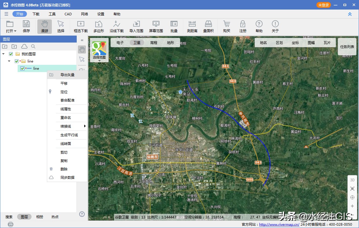Image resolution: width=359 pixels, height=228 pixels.
Task: Click the About (关于) exclamation icon
Action: (275, 24)
